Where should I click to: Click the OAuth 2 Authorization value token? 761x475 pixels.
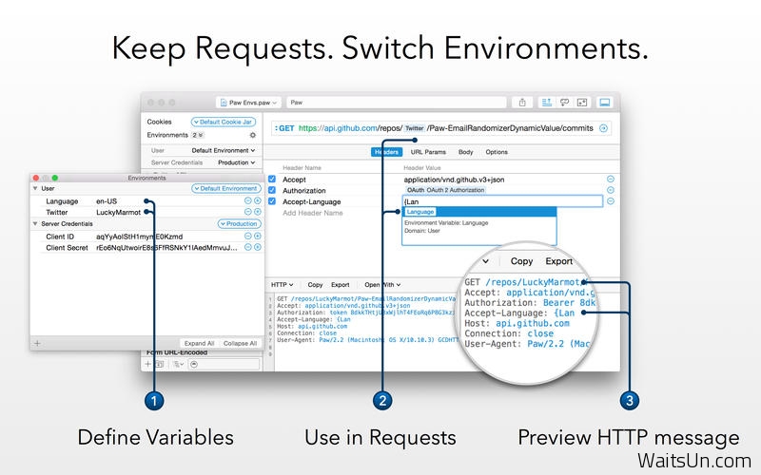click(x=445, y=191)
